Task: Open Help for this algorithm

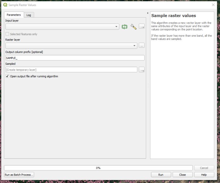Action: tap(204, 175)
